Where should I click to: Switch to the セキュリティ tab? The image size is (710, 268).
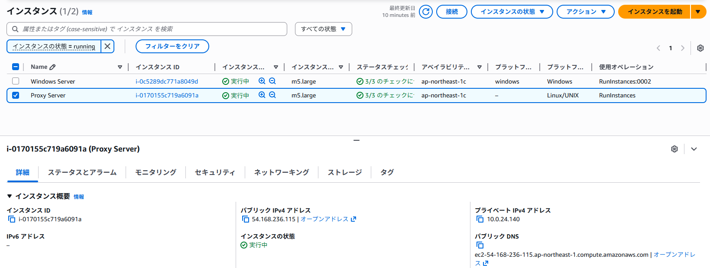coord(215,172)
